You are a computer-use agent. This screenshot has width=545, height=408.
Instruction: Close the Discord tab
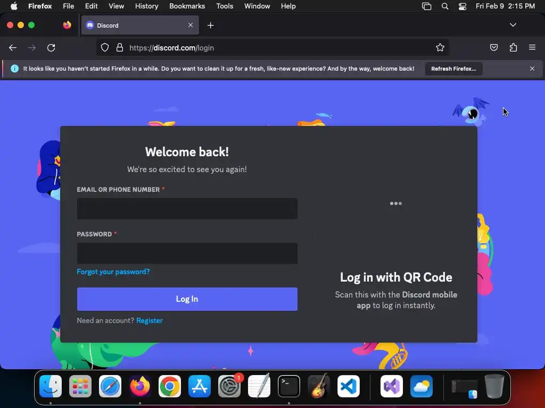pyautogui.click(x=191, y=25)
